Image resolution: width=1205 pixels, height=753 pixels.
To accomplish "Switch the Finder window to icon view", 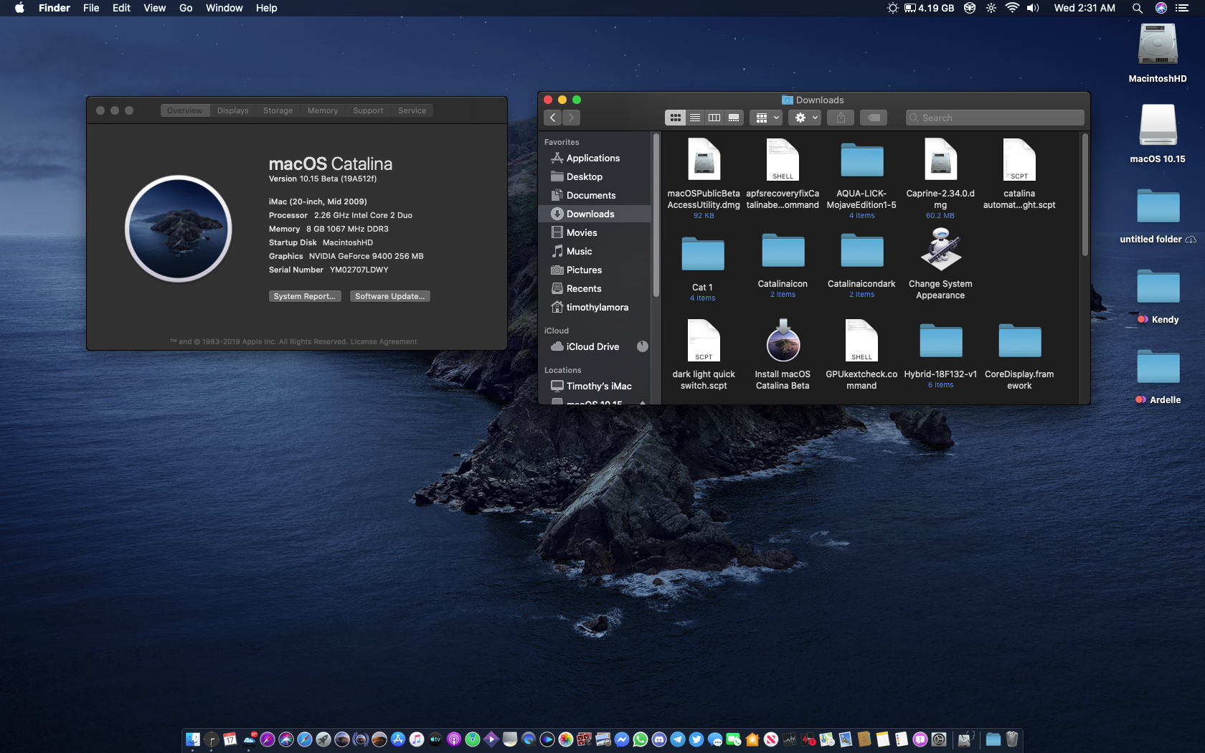I will point(675,117).
